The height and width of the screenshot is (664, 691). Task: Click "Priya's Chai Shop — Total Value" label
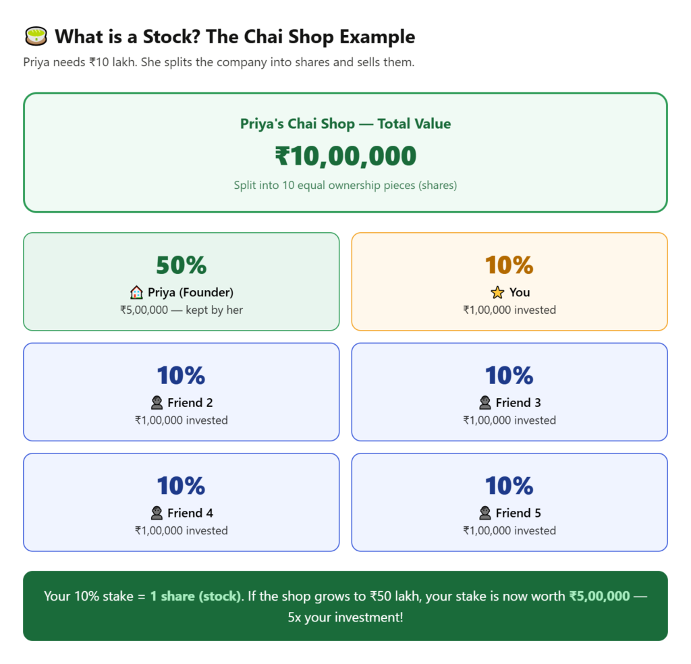345,123
